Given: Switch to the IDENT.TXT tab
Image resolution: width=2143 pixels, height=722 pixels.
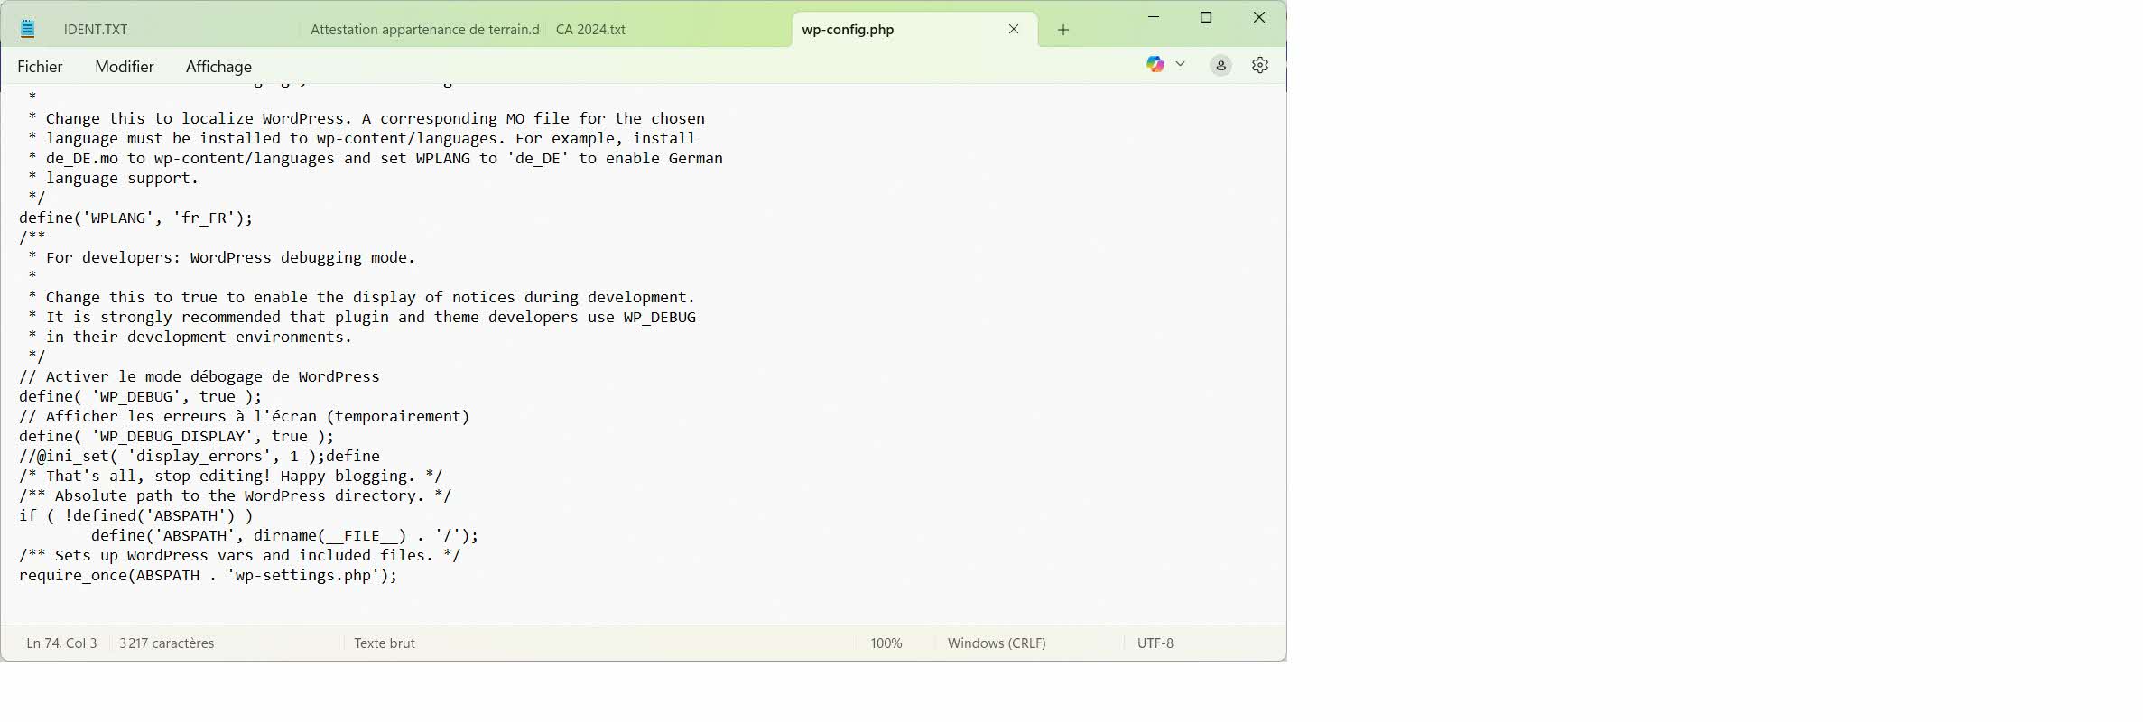Looking at the screenshot, I should click(96, 30).
